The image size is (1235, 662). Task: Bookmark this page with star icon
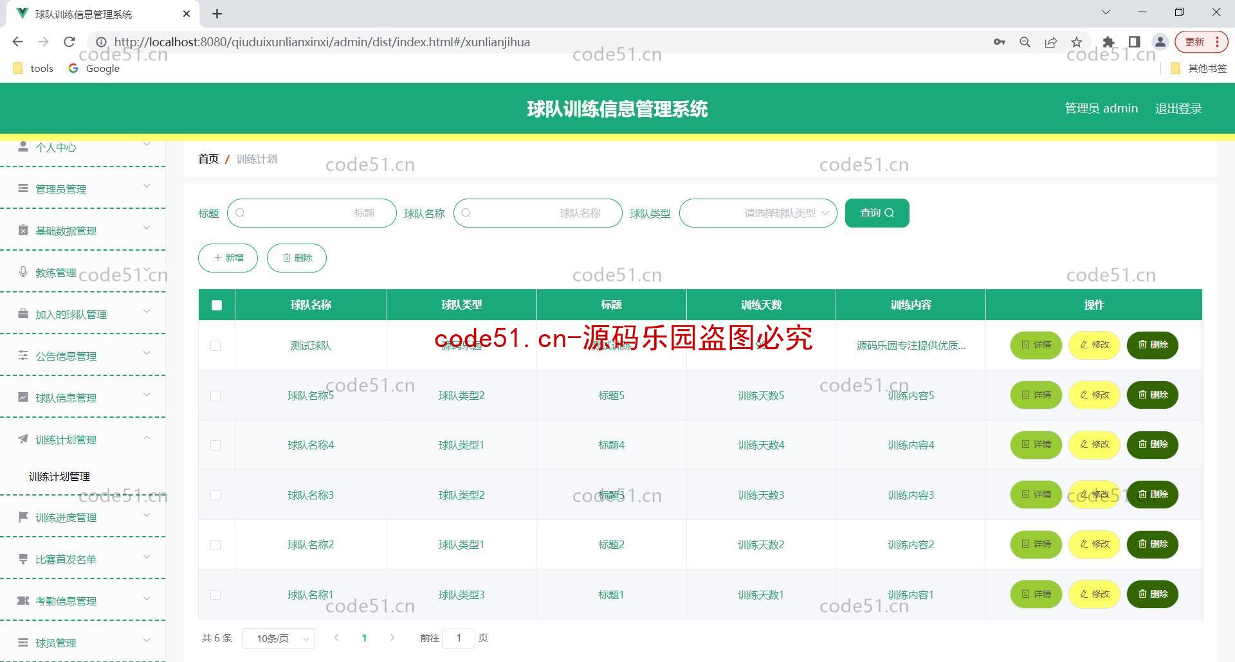pos(1076,42)
